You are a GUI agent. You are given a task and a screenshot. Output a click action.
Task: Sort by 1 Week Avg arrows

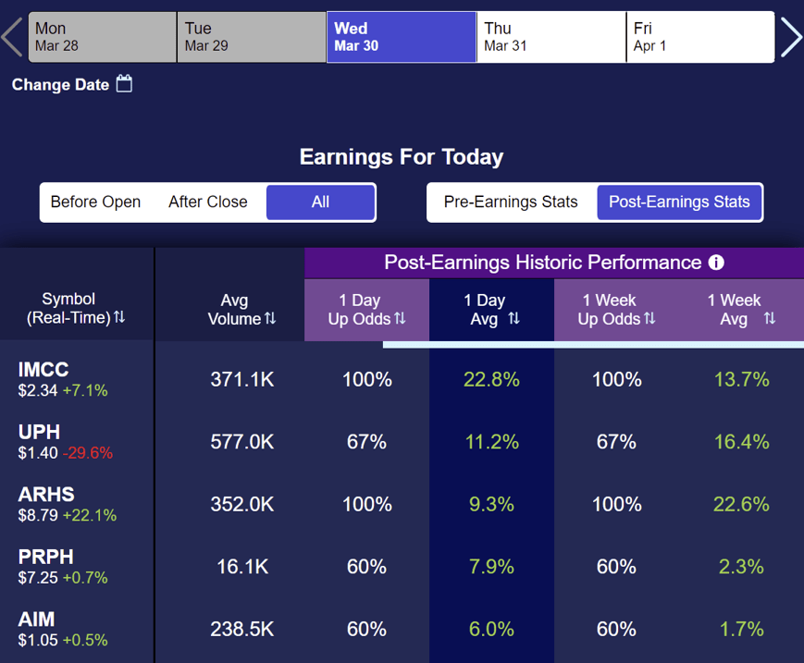770,319
